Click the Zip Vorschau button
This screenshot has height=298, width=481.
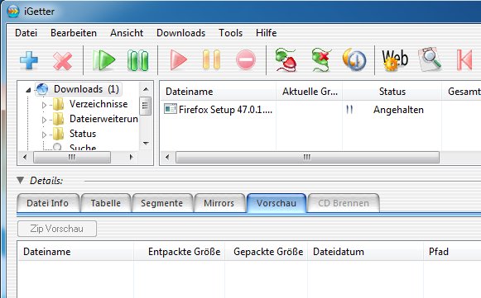57,229
